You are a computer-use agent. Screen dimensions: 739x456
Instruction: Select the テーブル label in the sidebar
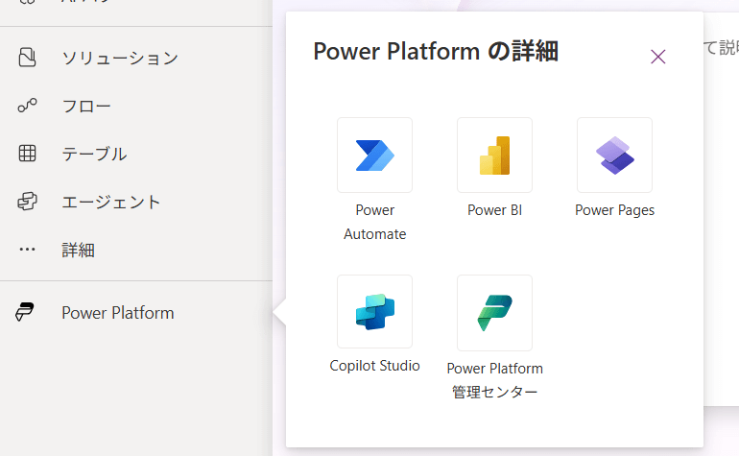coord(94,154)
